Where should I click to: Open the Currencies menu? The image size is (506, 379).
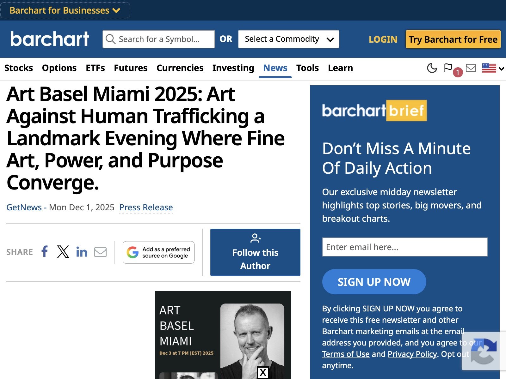[x=180, y=68]
